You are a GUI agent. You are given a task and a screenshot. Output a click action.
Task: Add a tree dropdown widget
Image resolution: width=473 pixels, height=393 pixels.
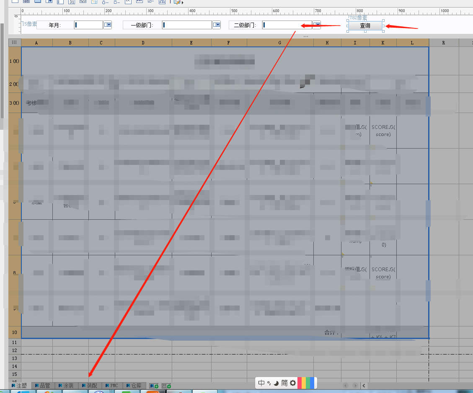[x=162, y=2]
